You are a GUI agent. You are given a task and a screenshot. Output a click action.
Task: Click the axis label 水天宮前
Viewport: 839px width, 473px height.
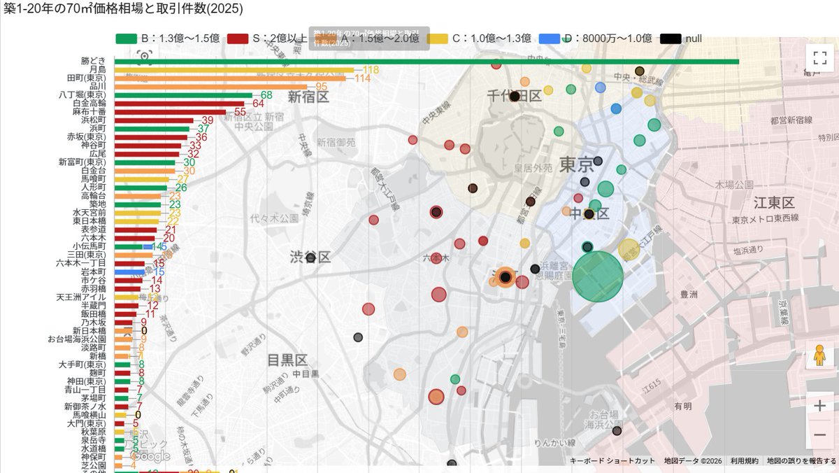point(89,212)
